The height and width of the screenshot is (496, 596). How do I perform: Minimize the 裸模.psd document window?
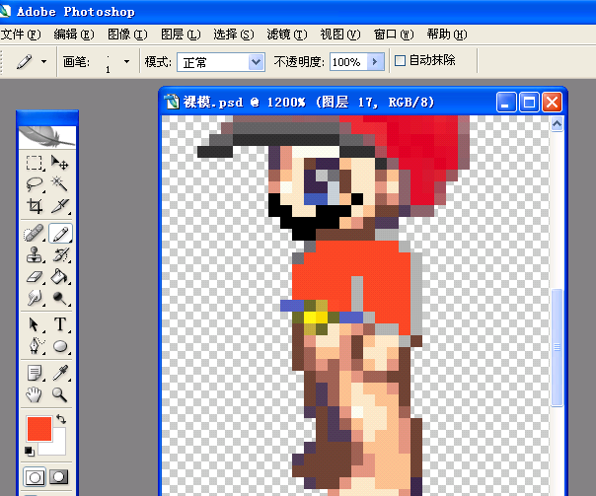point(506,103)
